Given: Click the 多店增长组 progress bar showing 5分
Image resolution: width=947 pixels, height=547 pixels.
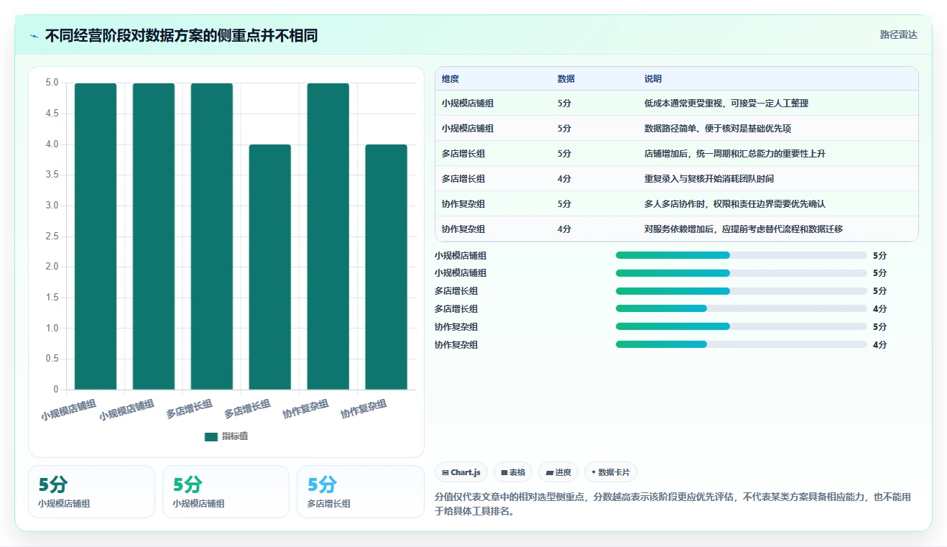Looking at the screenshot, I should pyautogui.click(x=742, y=291).
